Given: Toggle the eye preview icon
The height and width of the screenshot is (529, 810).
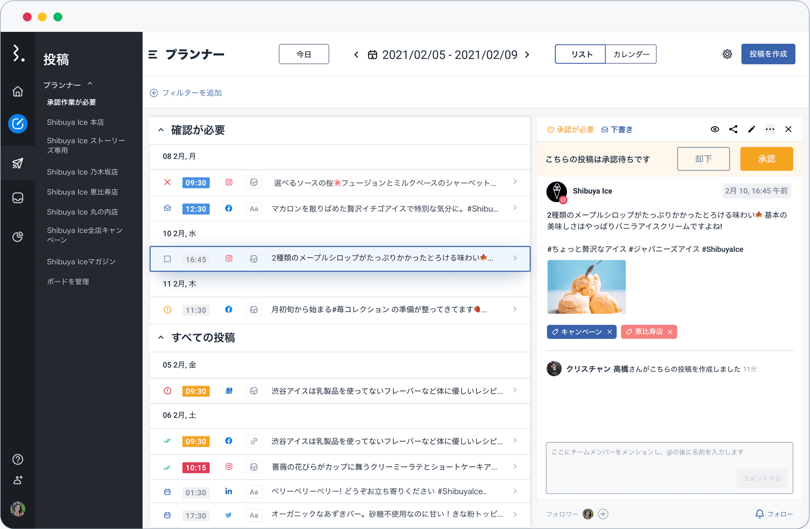Looking at the screenshot, I should (x=714, y=129).
